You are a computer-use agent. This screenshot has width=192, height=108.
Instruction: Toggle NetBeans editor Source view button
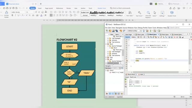pos(127,37)
